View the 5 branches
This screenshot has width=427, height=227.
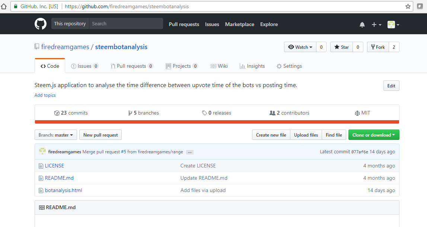(x=144, y=113)
